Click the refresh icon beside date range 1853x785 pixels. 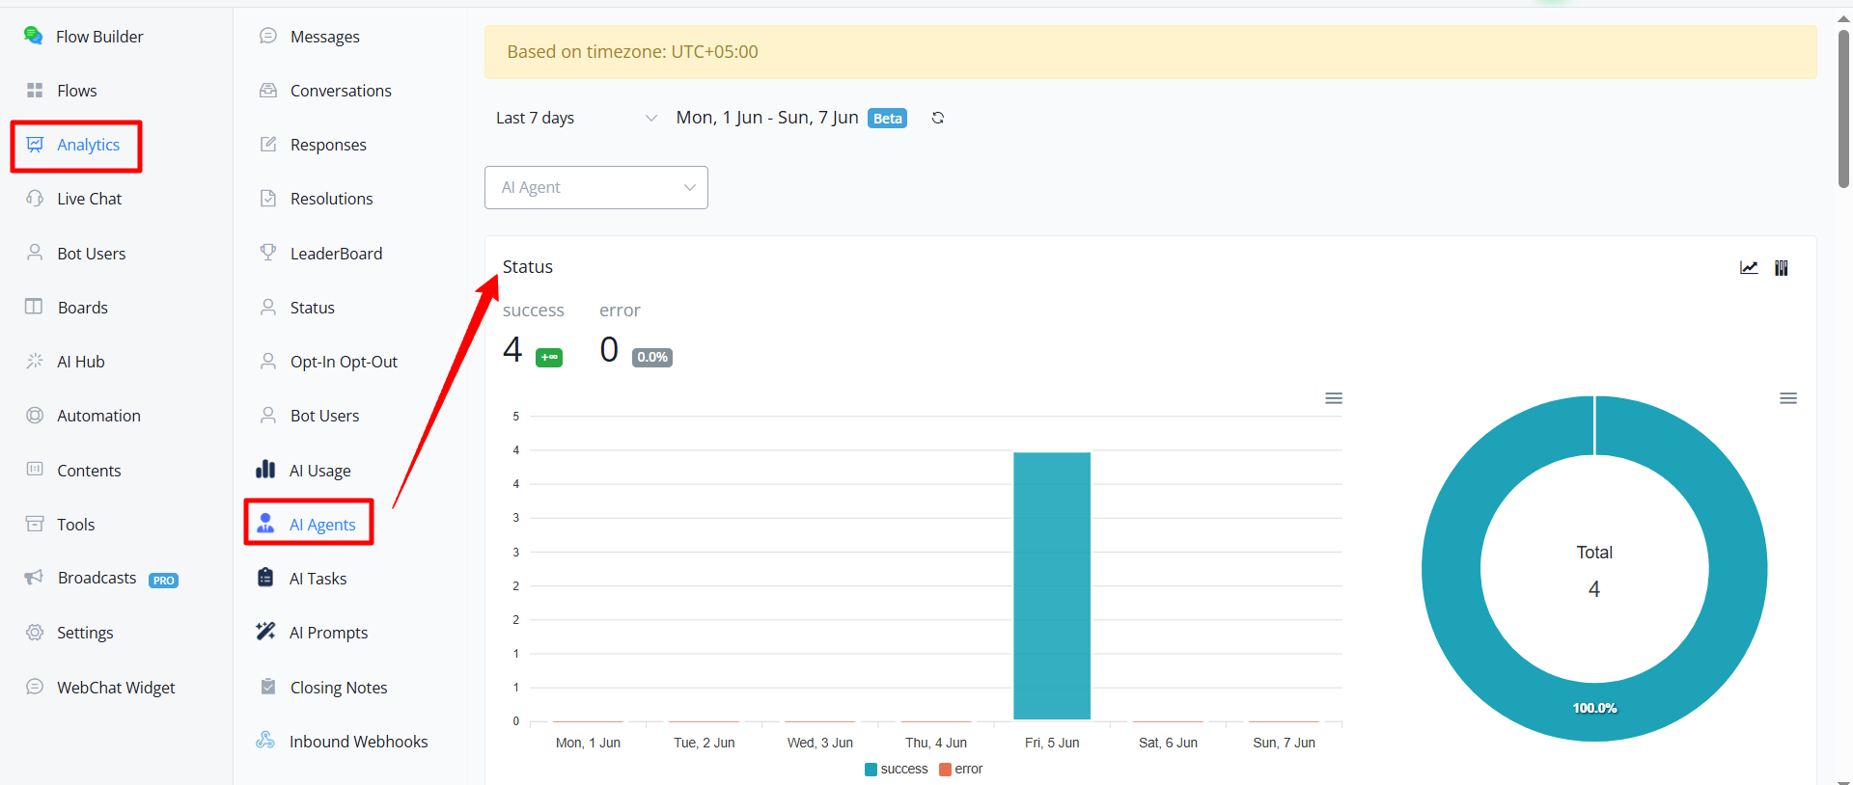tap(937, 118)
